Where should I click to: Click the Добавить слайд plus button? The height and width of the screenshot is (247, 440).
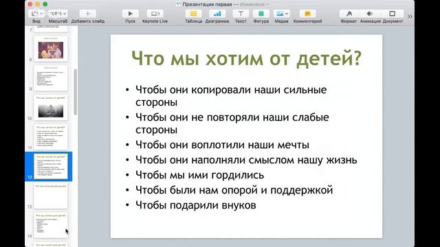[87, 14]
